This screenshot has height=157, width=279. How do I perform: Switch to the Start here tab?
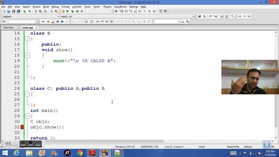[8, 27]
